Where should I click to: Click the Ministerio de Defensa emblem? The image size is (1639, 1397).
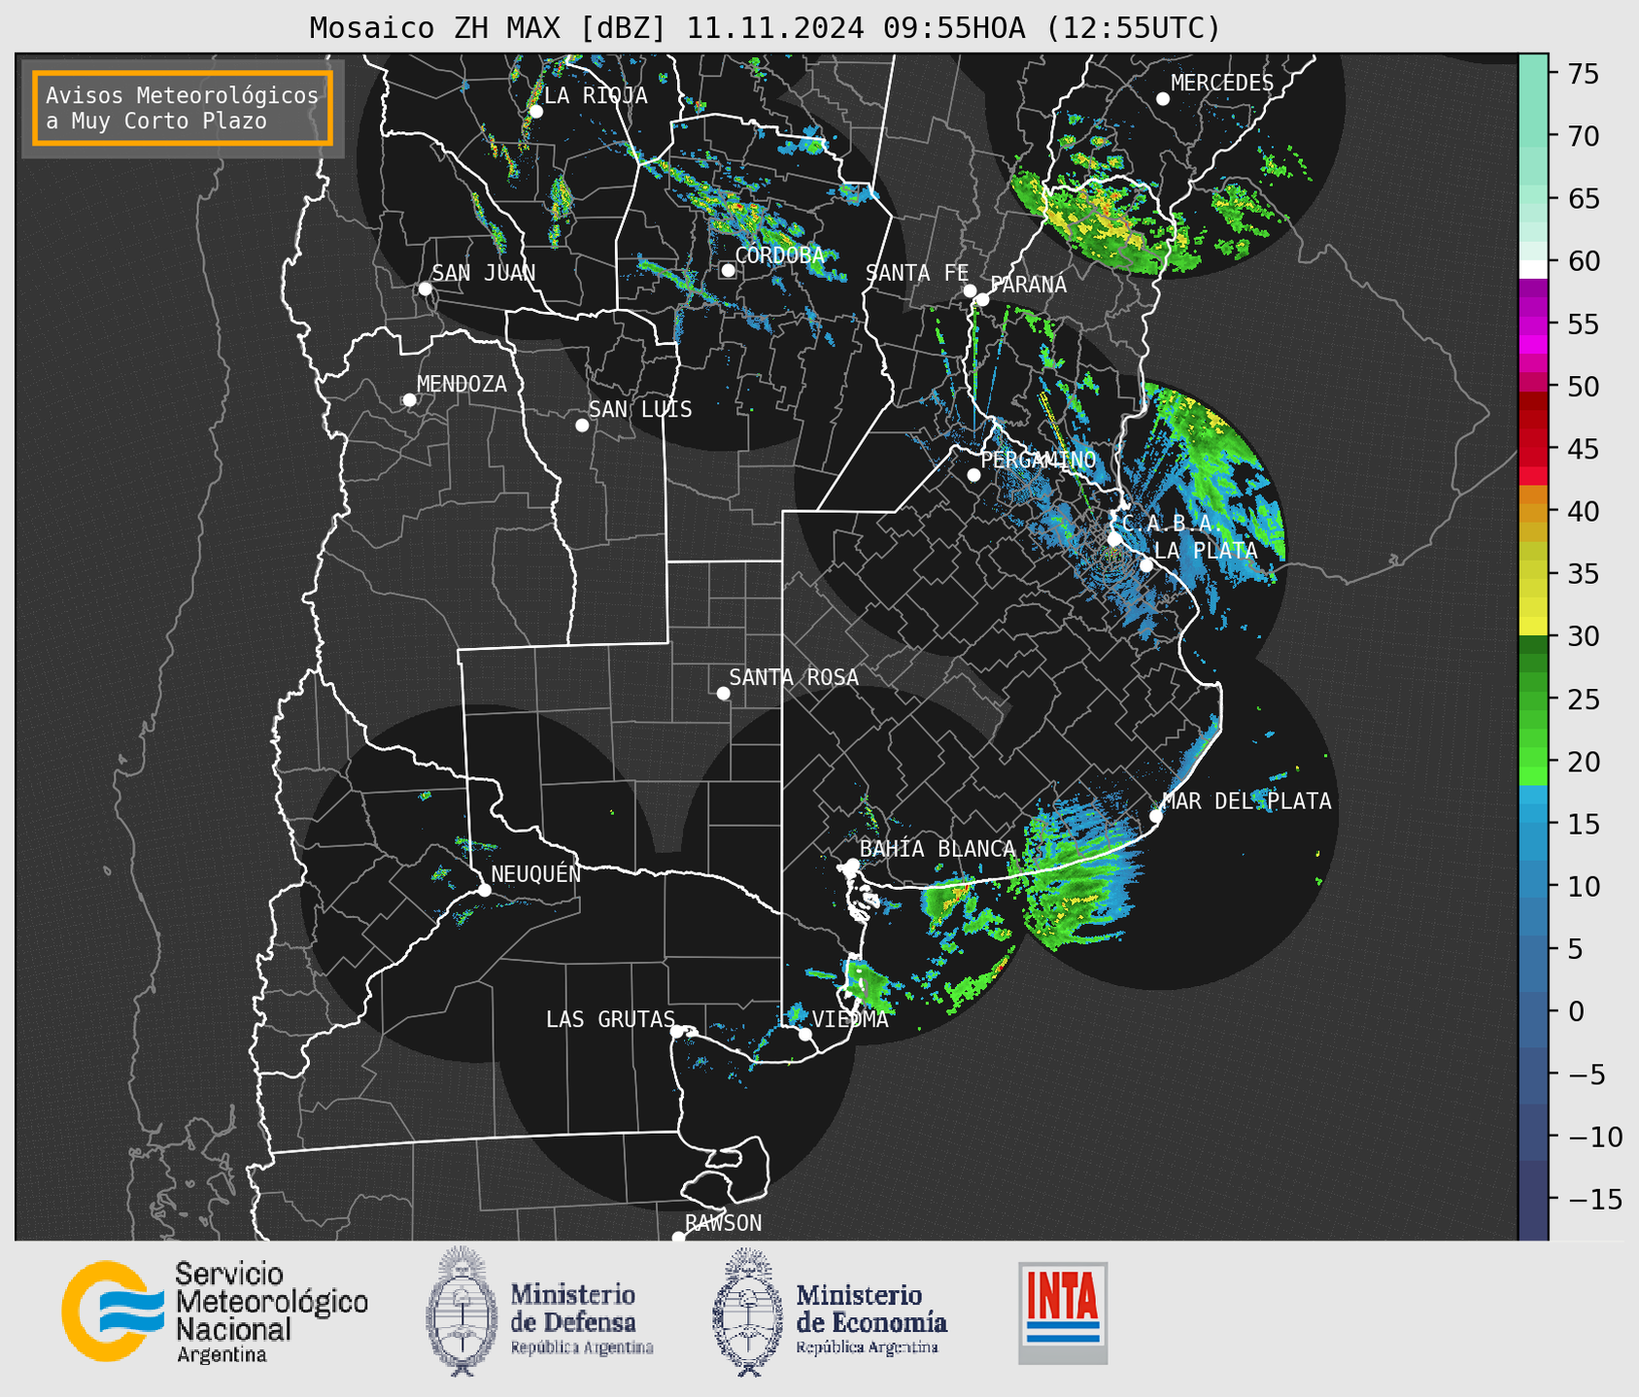click(x=461, y=1311)
